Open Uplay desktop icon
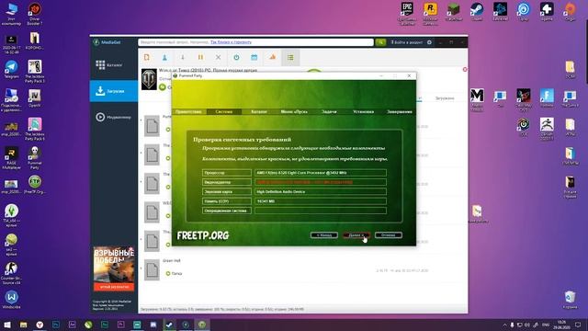Image resolution: width=588 pixels, height=331 pixels. point(524,12)
